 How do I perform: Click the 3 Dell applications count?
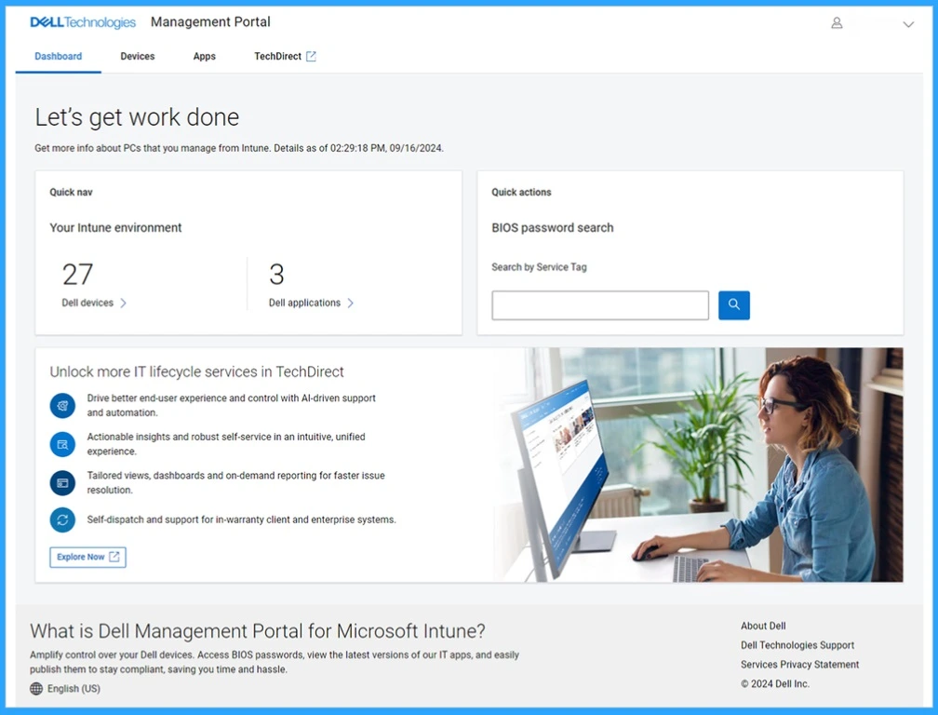276,275
